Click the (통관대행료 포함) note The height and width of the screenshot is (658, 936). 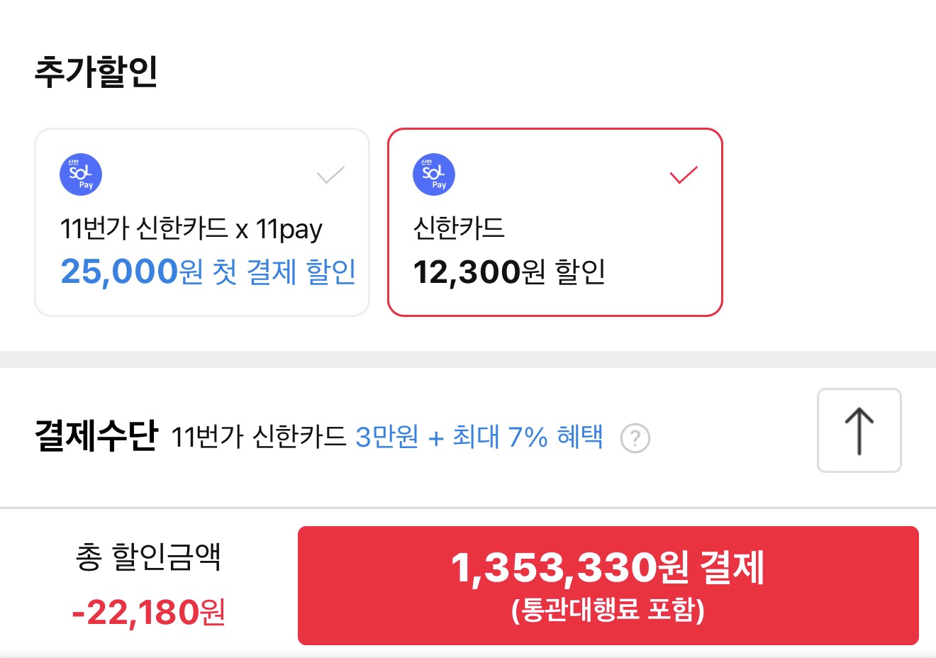click(x=608, y=610)
